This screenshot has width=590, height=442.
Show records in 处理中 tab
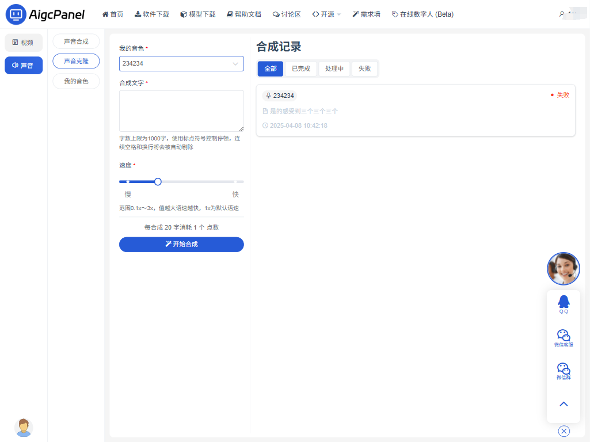(334, 68)
